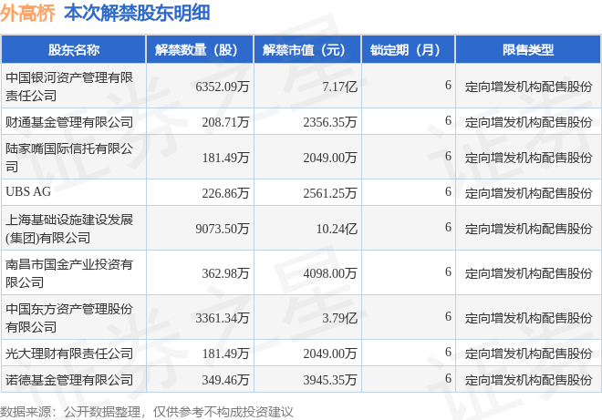The width and height of the screenshot is (602, 420).
Task: Click the market value 10.24亿
Action: pos(337,229)
